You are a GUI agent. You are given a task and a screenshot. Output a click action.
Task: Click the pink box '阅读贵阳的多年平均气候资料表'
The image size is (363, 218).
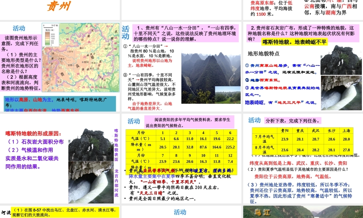(x=189, y=122)
